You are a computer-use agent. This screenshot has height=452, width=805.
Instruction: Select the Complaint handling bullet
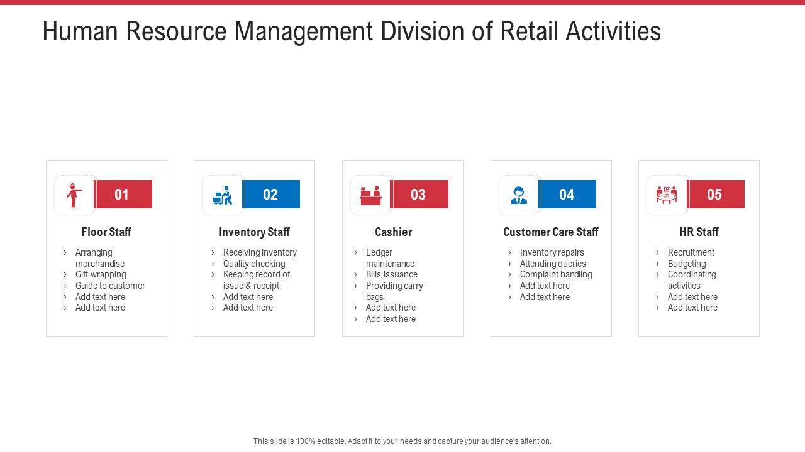pos(556,274)
